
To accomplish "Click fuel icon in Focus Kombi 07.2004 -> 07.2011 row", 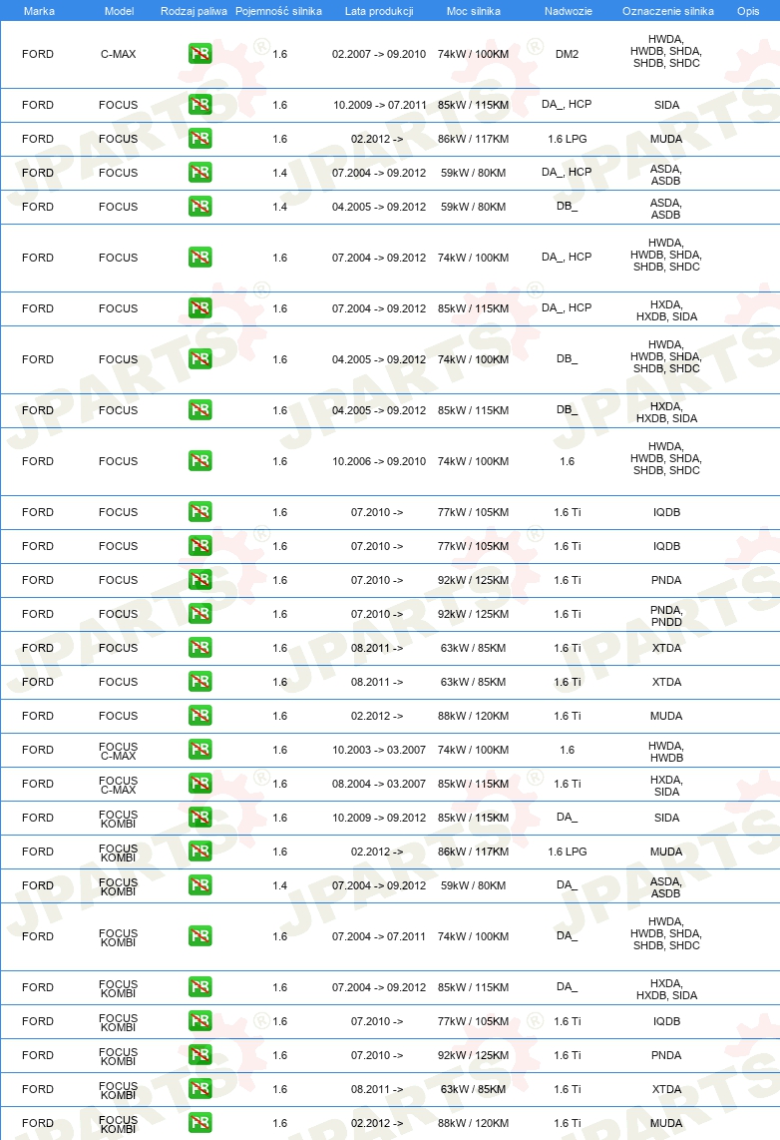I will coord(199,936).
